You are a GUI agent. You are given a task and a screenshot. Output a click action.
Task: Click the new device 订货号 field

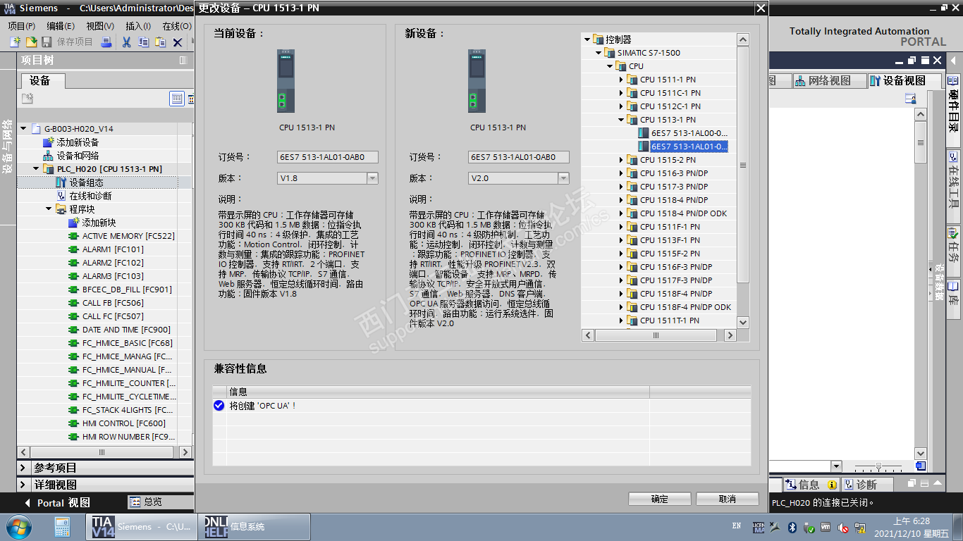tap(519, 157)
